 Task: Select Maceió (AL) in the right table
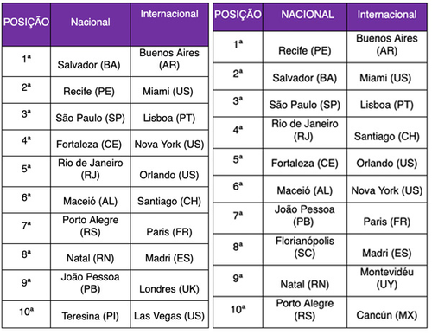pos(305,189)
